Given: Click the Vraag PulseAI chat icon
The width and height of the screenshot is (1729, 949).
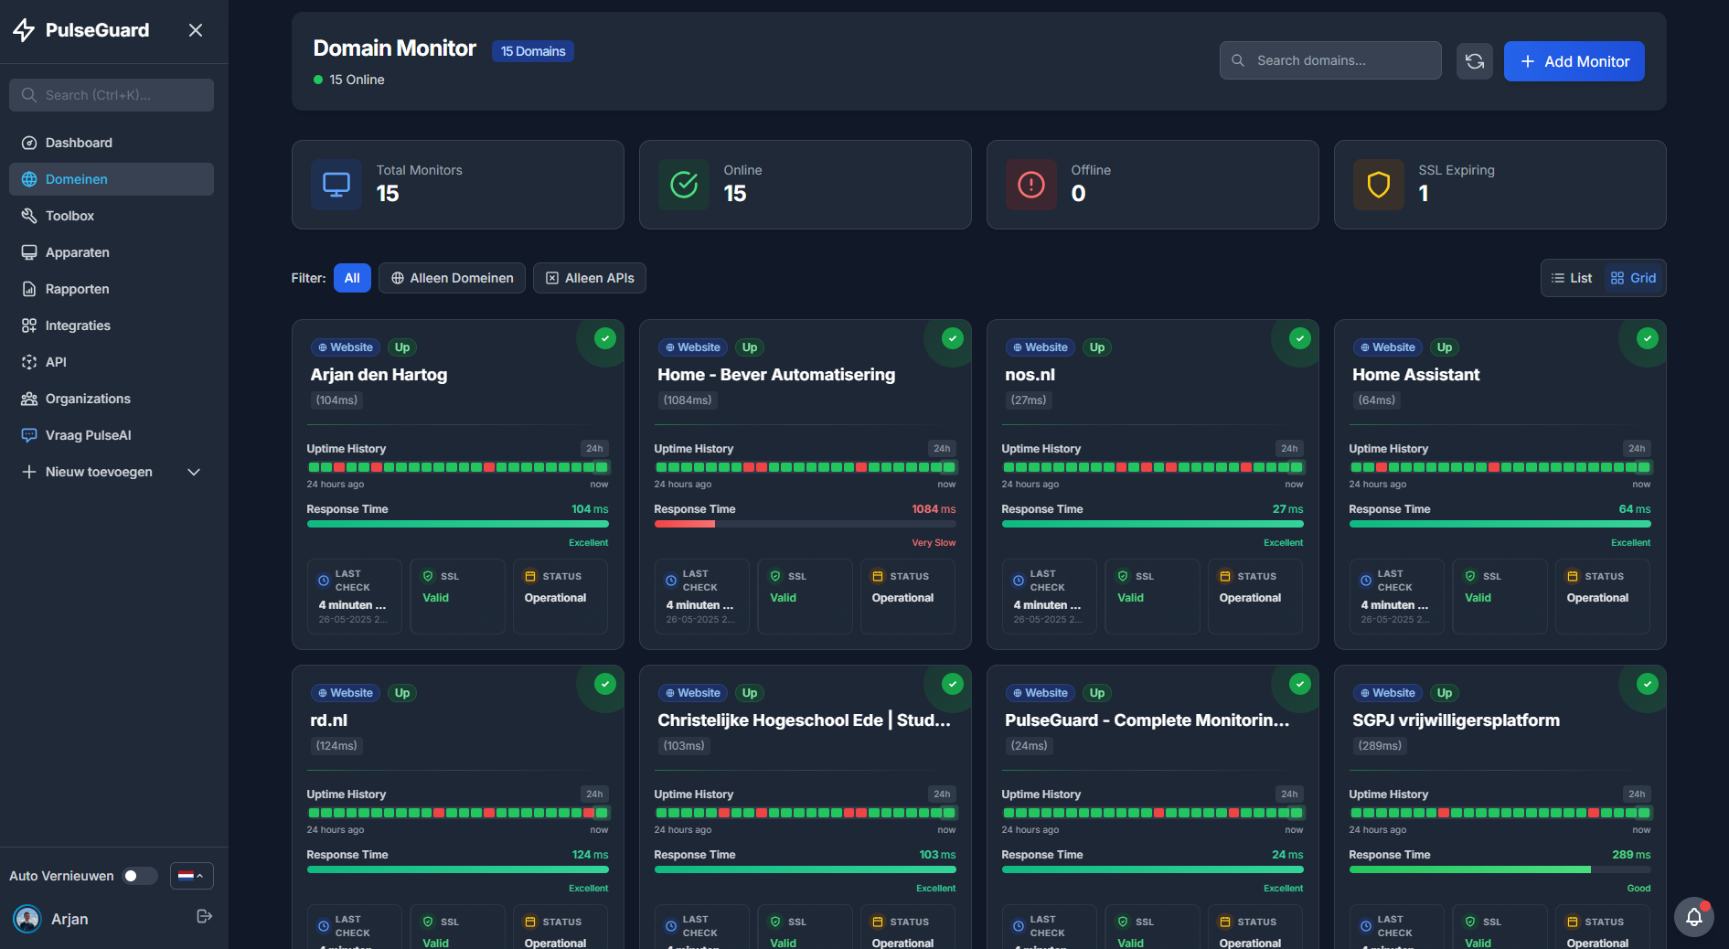Looking at the screenshot, I should point(29,435).
